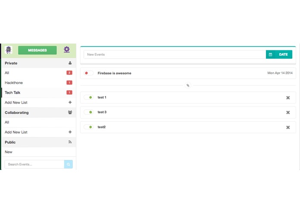The image size is (300, 213).
Task: Click the Hackthone count badge
Action: 69,82
